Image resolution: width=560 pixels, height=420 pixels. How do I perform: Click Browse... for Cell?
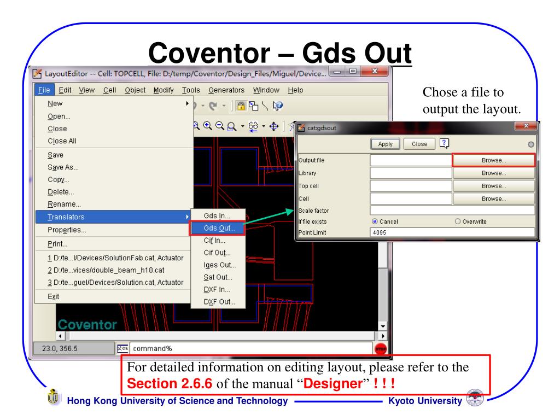pyautogui.click(x=494, y=199)
